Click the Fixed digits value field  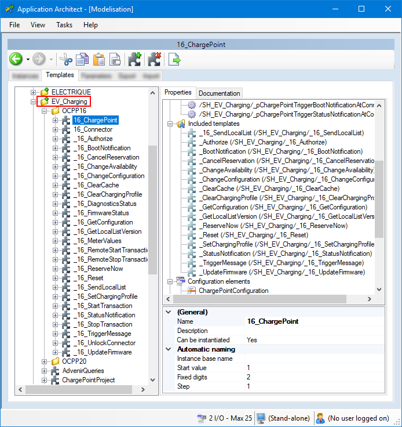(315, 377)
